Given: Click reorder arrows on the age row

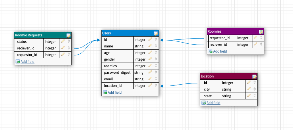Looking at the screenshot, I should click(156, 53).
